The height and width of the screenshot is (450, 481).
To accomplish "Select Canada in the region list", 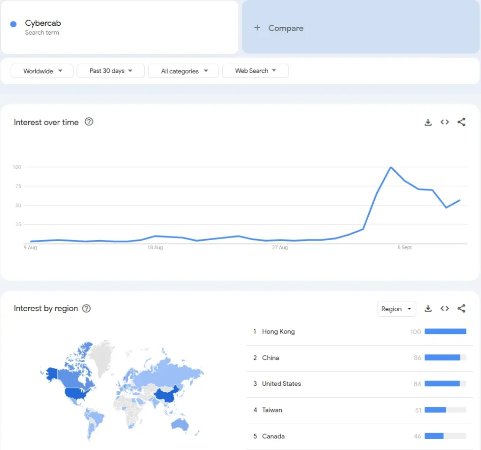I will pos(359,436).
